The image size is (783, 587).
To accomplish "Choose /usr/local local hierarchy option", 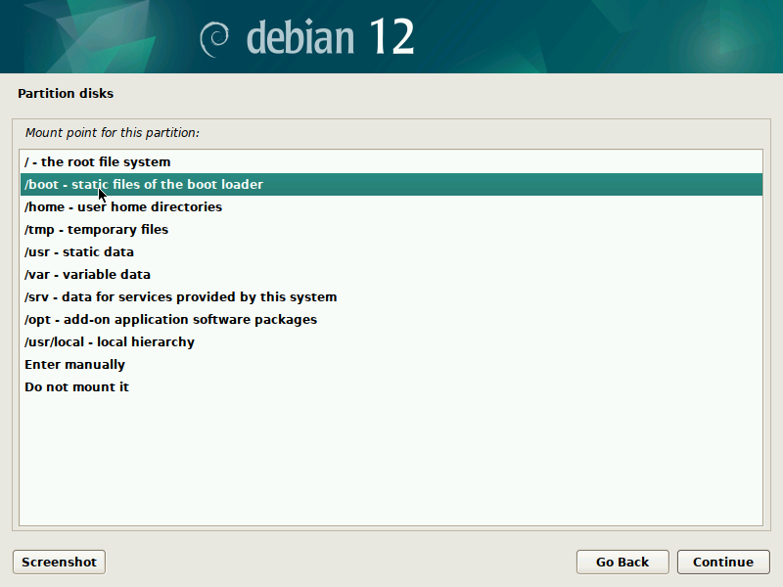I will [x=391, y=341].
